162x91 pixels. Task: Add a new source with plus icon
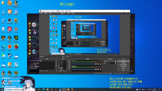tap(56, 71)
